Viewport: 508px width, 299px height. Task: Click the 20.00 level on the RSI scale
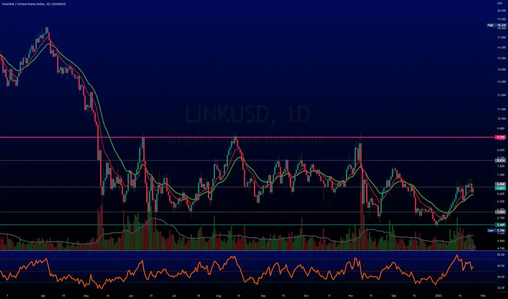[500, 288]
